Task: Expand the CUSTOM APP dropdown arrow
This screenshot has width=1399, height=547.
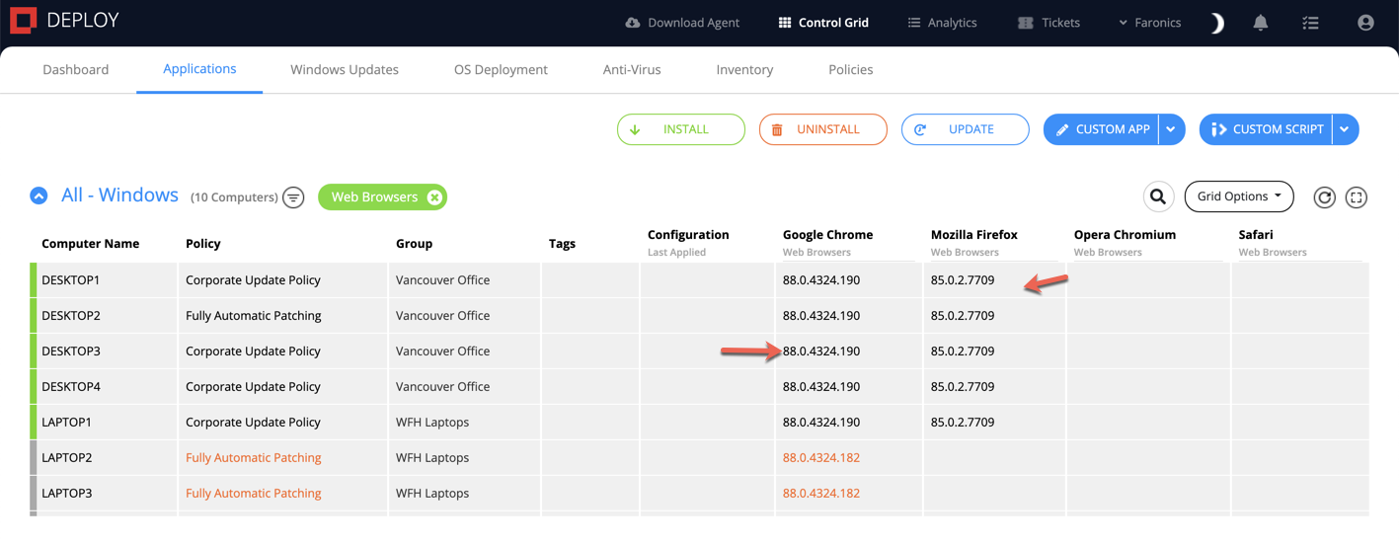Action: tap(1171, 129)
